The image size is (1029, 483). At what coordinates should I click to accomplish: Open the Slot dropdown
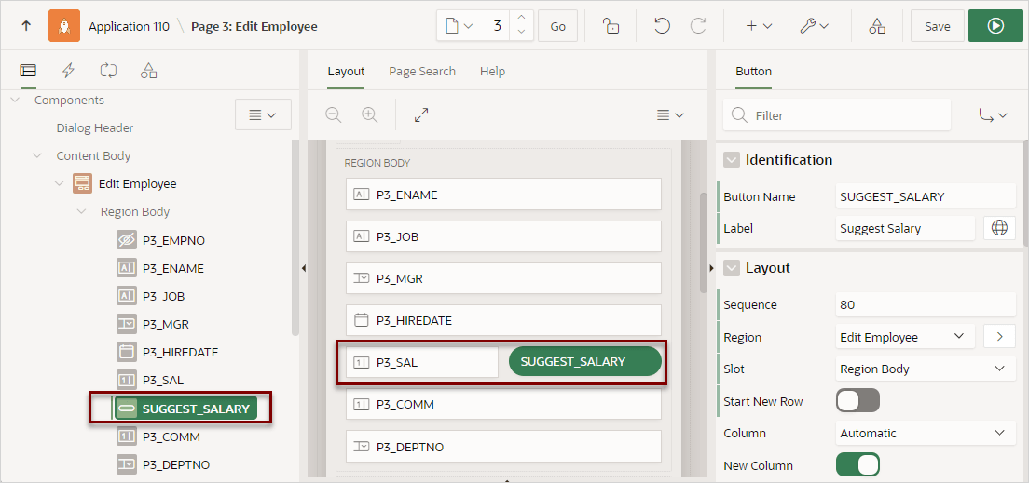tap(923, 369)
